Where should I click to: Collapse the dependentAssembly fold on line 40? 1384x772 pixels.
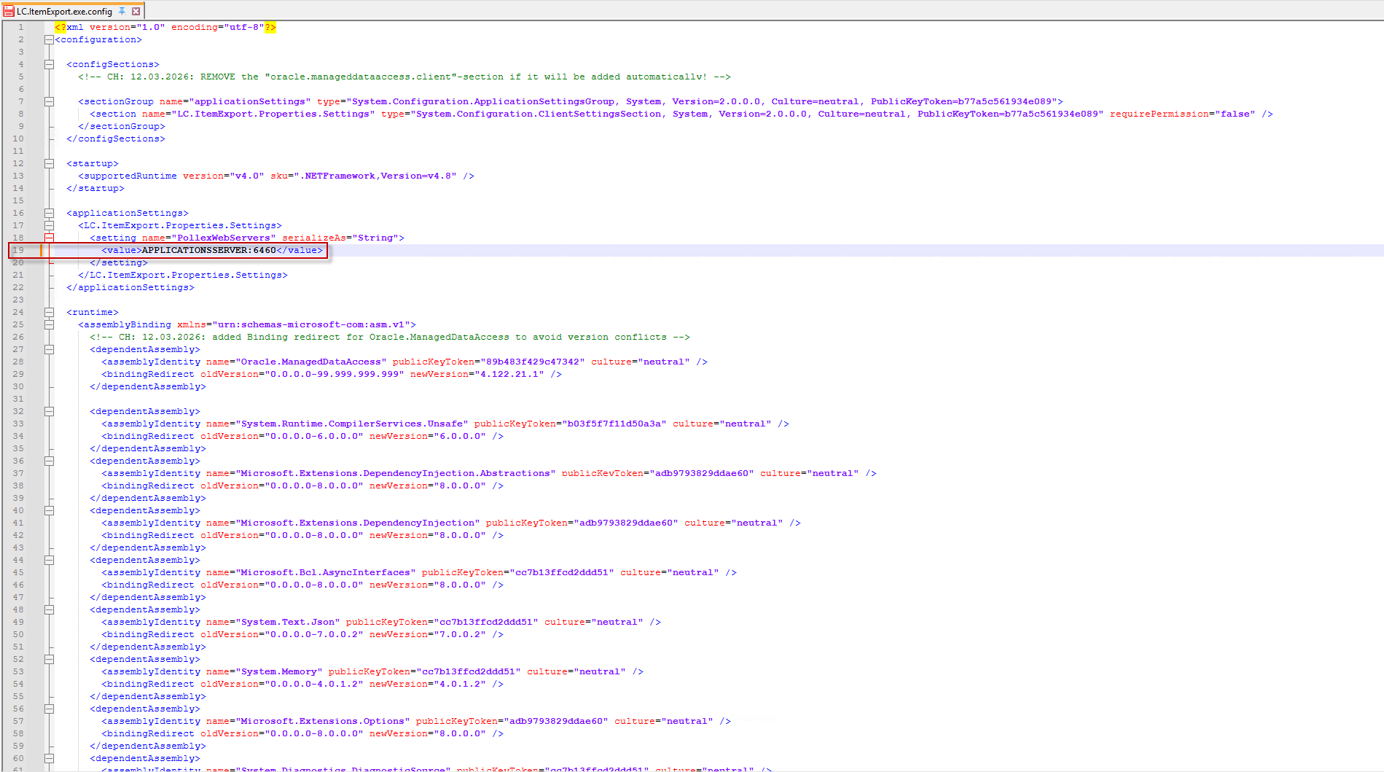point(49,510)
